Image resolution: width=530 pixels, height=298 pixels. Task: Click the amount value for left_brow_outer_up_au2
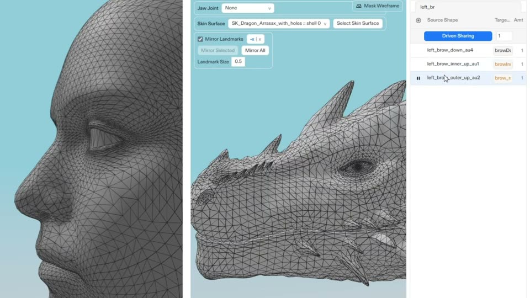point(522,78)
